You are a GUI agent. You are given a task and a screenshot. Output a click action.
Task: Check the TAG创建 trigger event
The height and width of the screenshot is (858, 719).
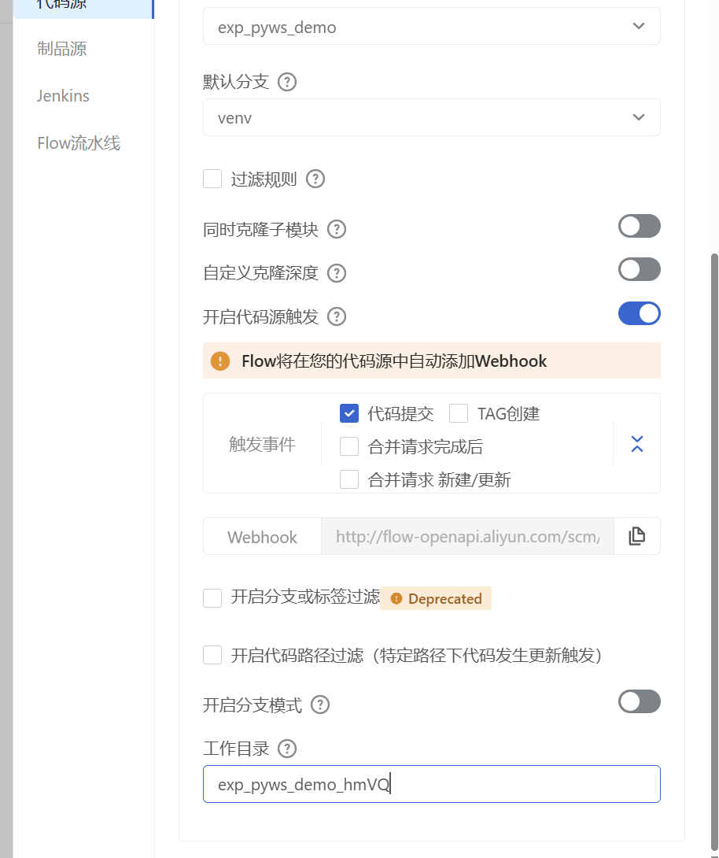tap(459, 414)
